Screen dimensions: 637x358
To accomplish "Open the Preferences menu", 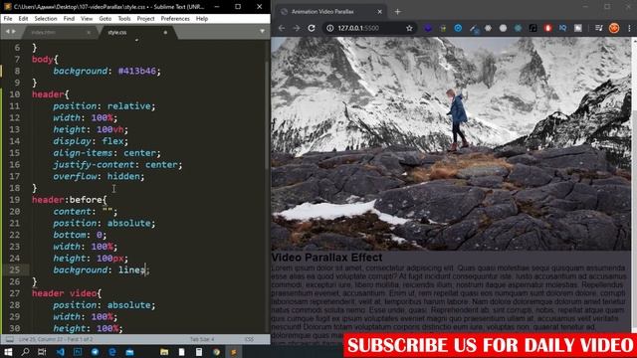I will coord(175,19).
